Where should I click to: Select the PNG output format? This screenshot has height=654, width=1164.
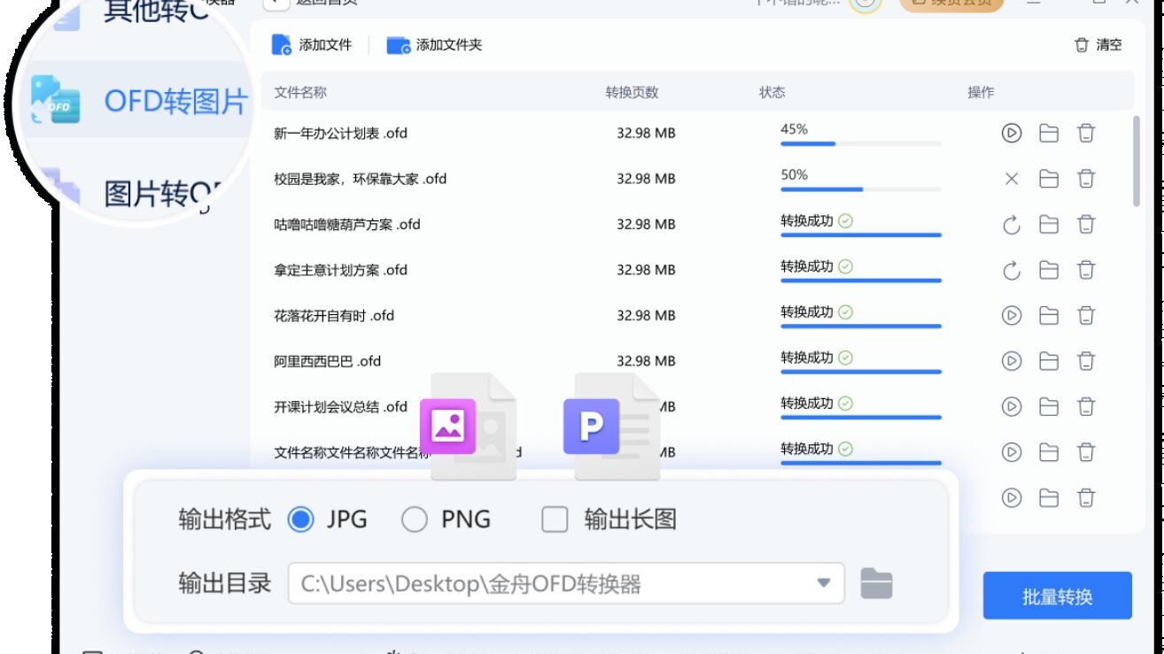[x=415, y=520]
